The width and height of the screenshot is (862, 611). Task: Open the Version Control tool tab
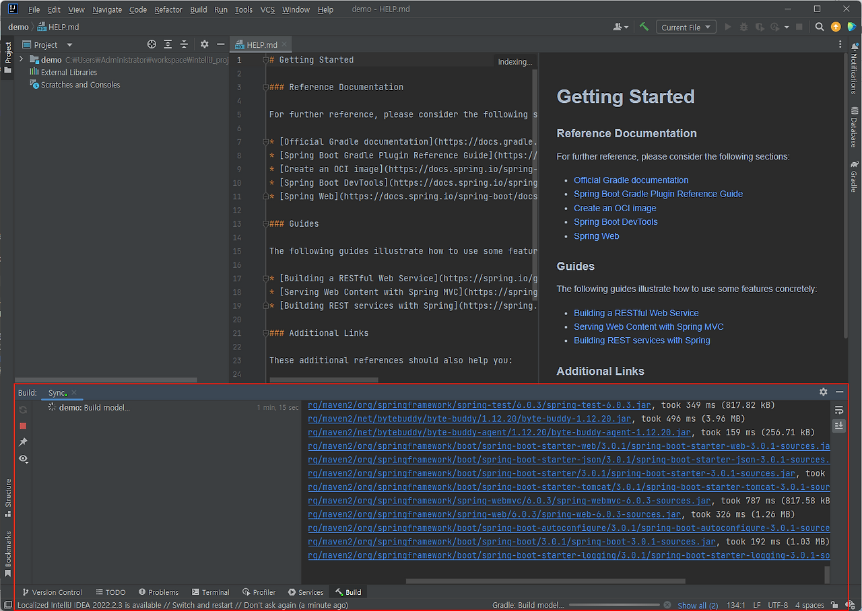52,592
